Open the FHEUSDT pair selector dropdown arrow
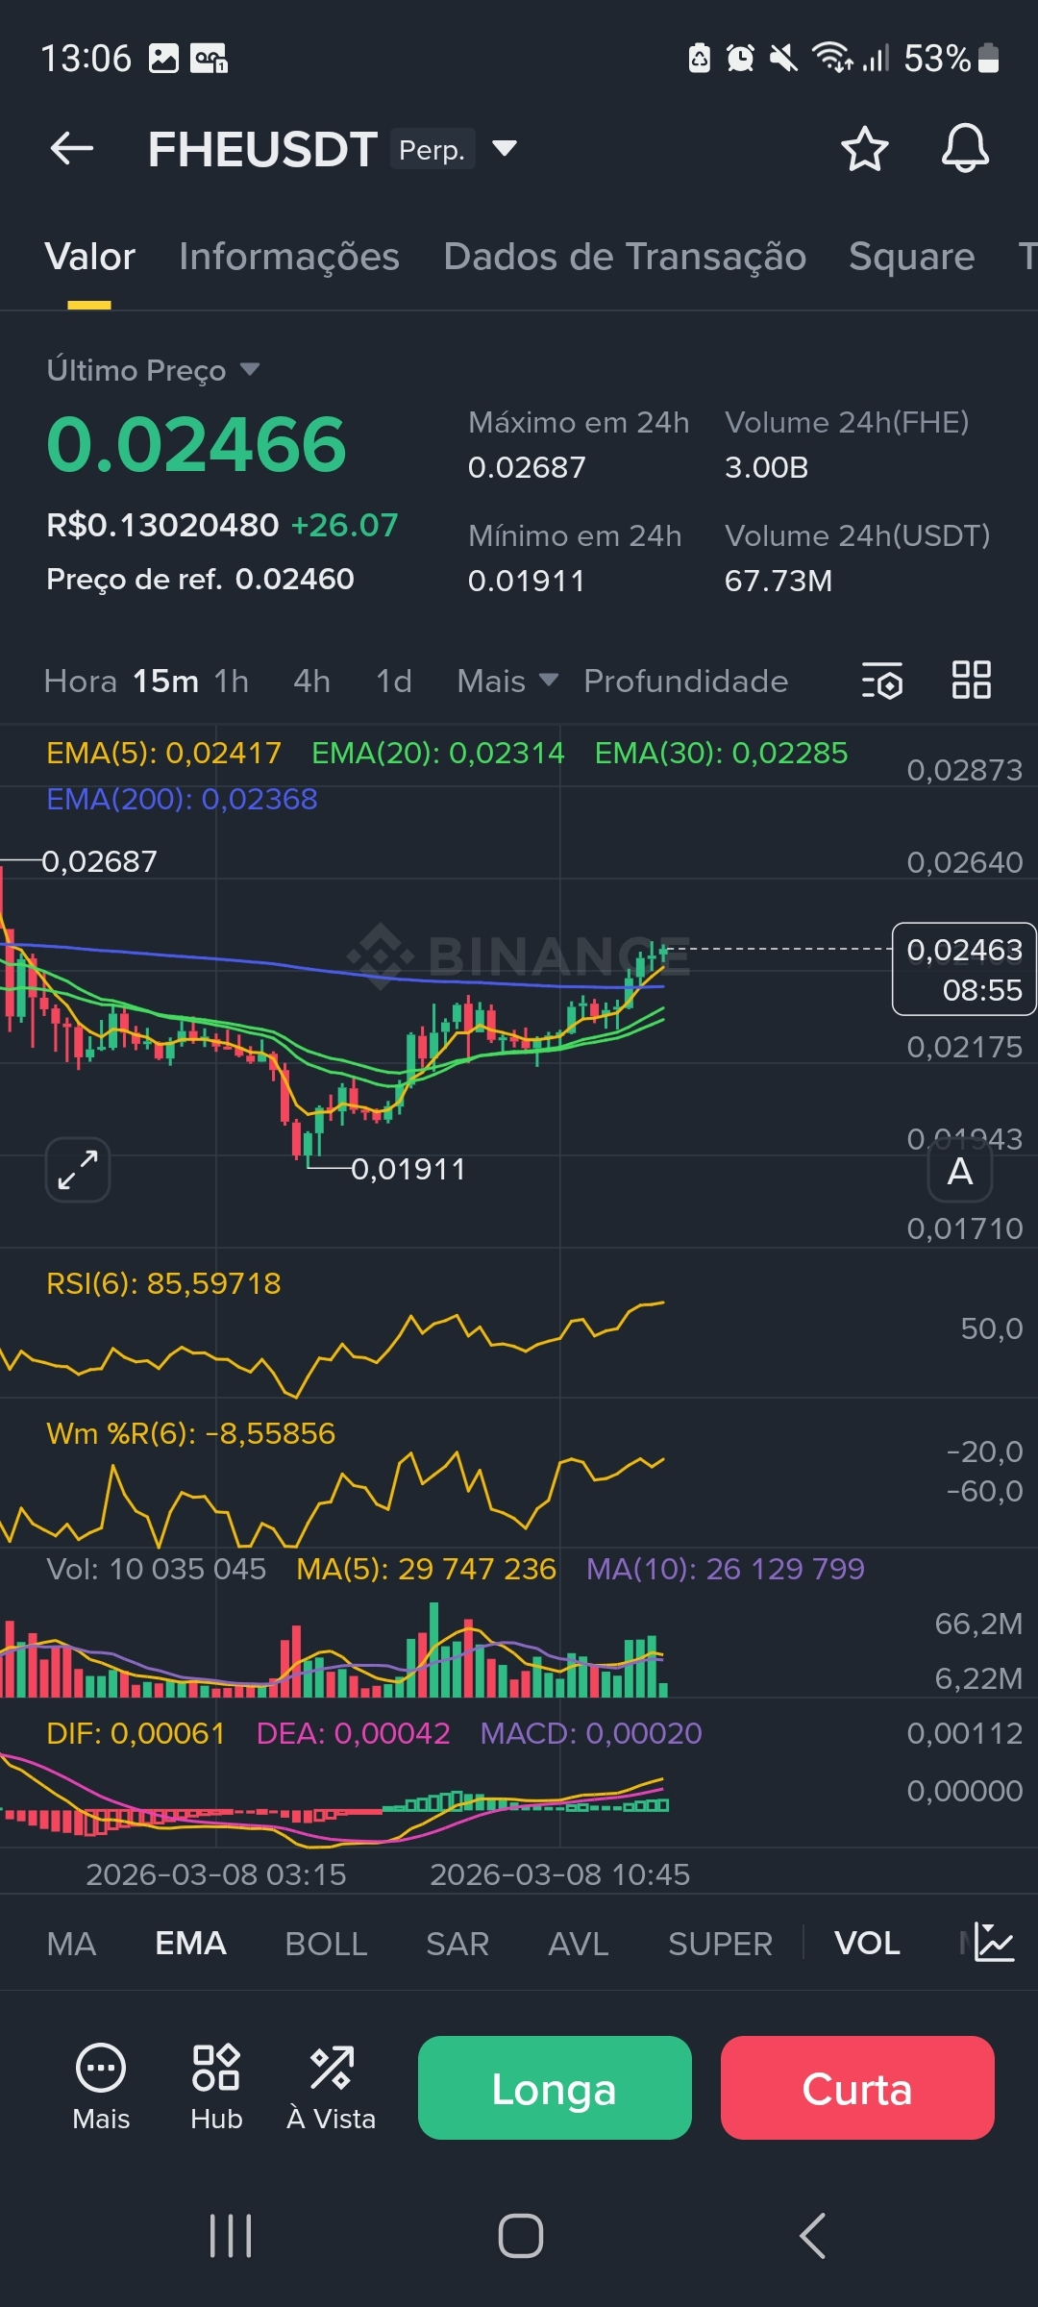Viewport: 1038px width, 2307px height. click(505, 148)
